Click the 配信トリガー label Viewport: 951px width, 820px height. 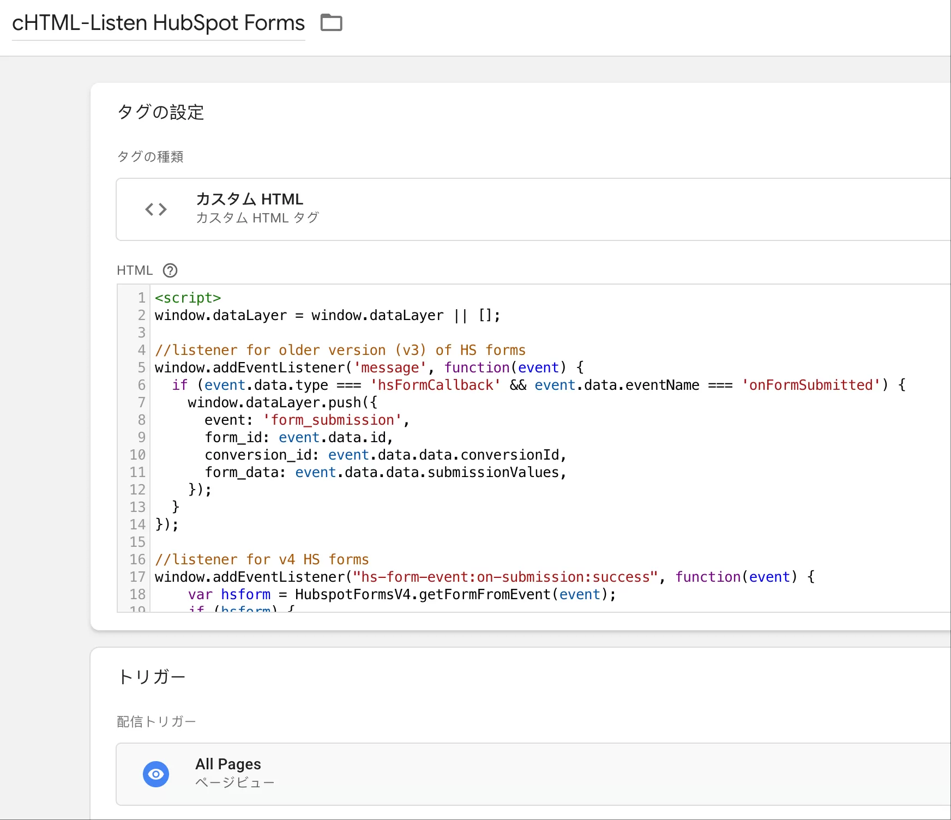(x=157, y=721)
